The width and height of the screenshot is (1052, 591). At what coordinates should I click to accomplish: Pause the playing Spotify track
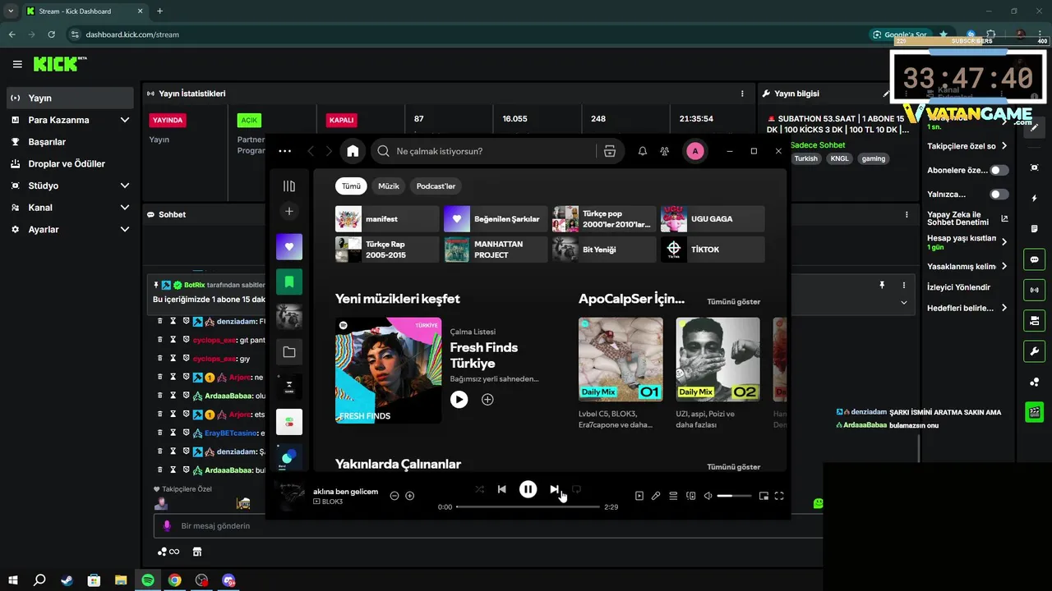[x=528, y=489]
